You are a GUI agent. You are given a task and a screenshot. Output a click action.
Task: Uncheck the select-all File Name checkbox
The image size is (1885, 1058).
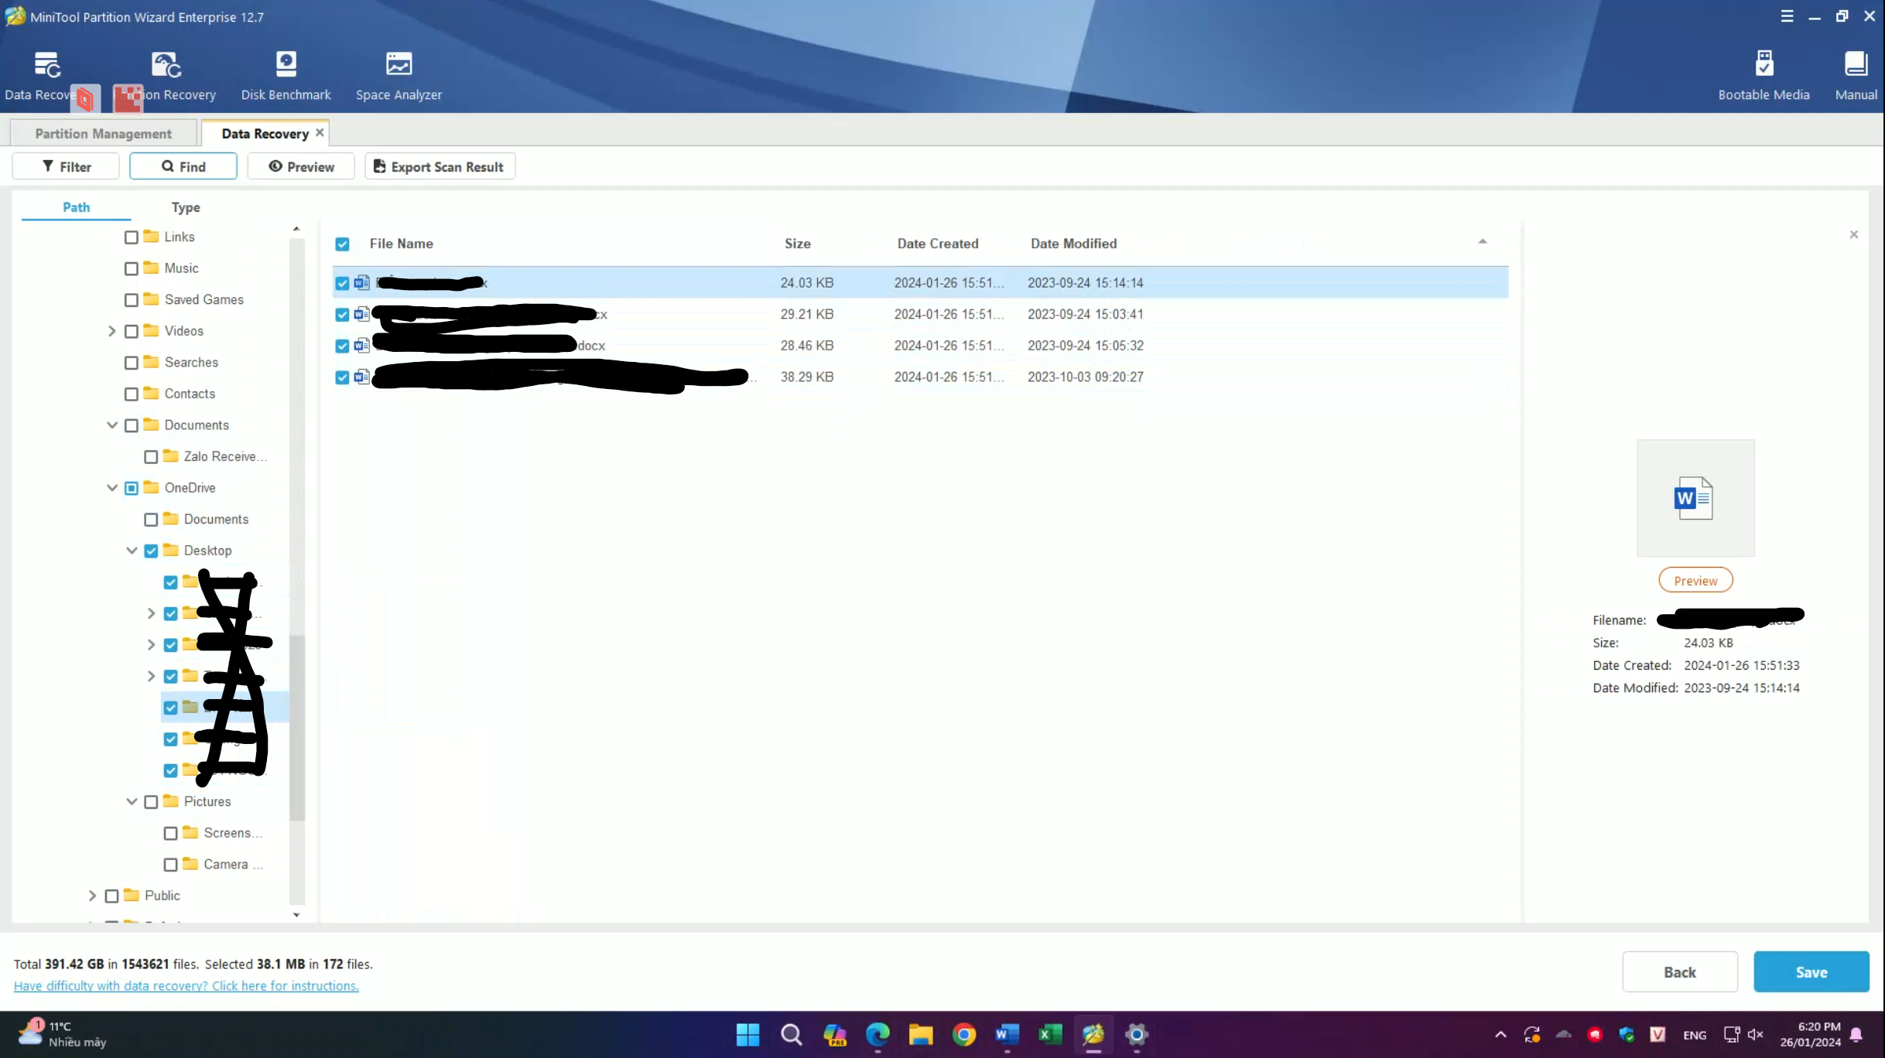pyautogui.click(x=341, y=244)
